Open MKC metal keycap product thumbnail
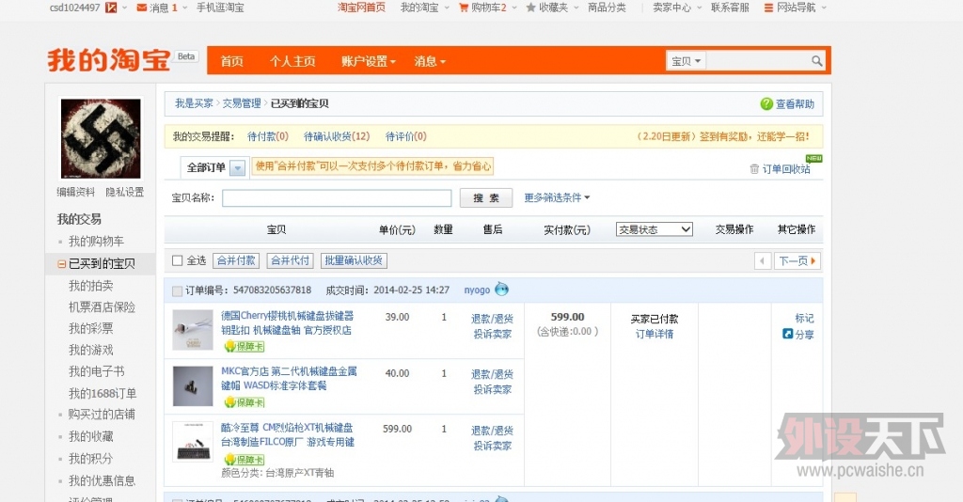Screen dimensions: 963x502 193,386
